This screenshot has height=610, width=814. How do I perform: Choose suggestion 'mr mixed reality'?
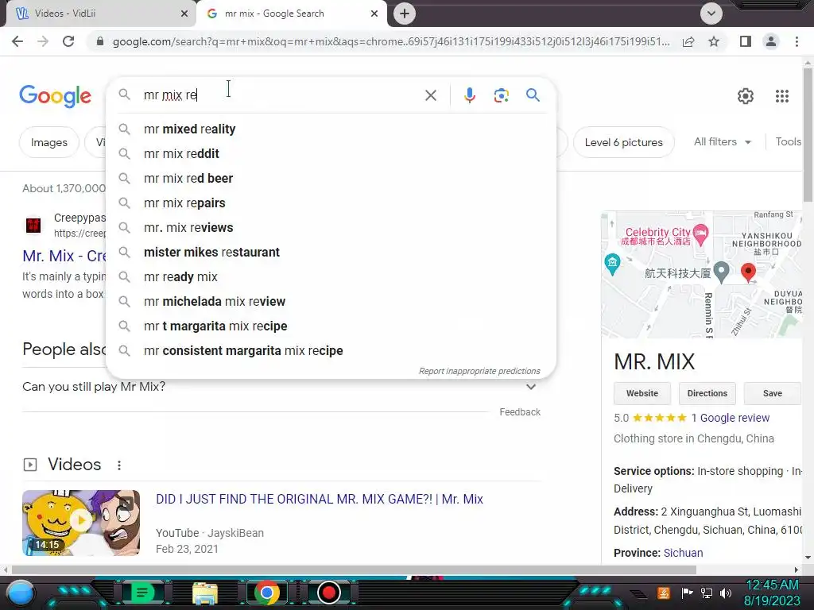coord(331,129)
